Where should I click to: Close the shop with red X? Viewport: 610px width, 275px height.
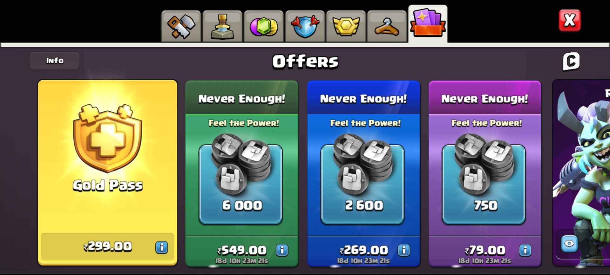click(x=570, y=20)
